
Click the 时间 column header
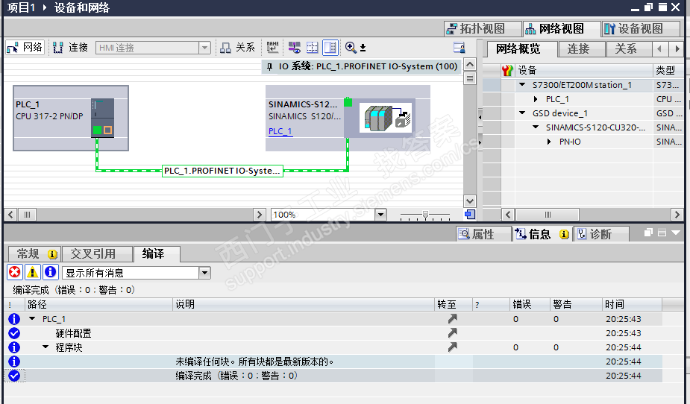(632, 304)
